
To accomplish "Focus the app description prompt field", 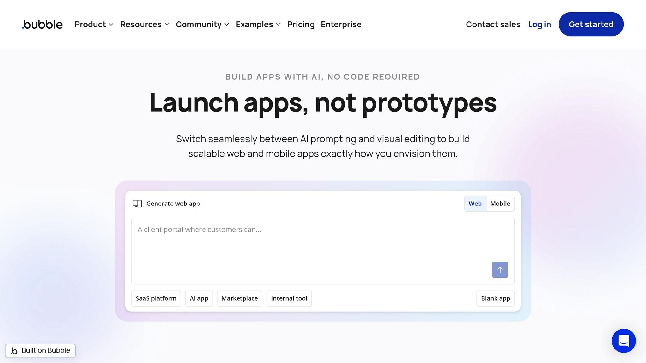I will tap(309, 246).
